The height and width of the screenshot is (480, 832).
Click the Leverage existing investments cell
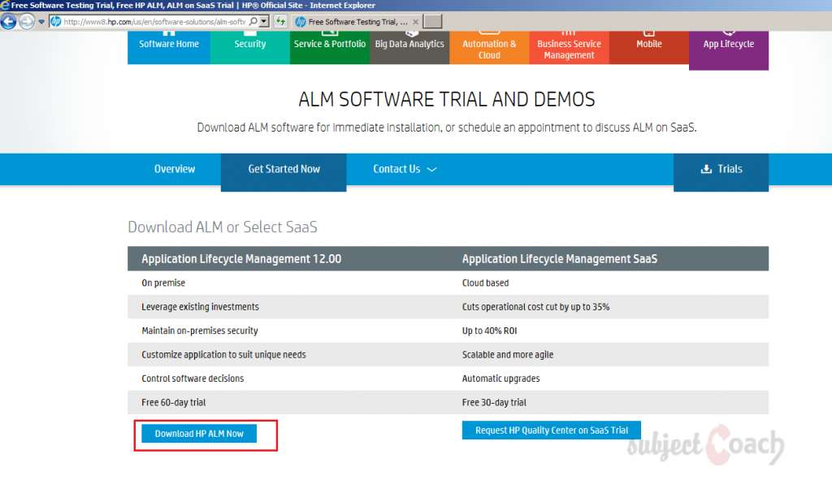tap(200, 307)
